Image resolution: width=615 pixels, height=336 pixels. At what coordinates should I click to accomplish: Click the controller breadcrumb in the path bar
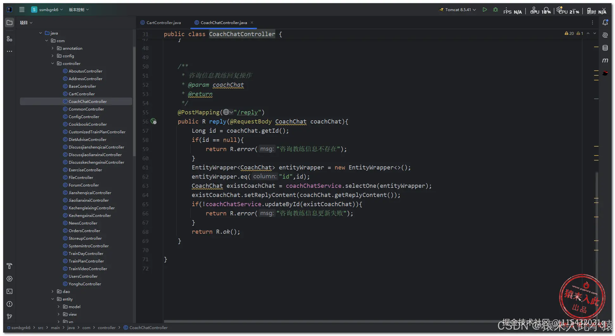[106, 328]
